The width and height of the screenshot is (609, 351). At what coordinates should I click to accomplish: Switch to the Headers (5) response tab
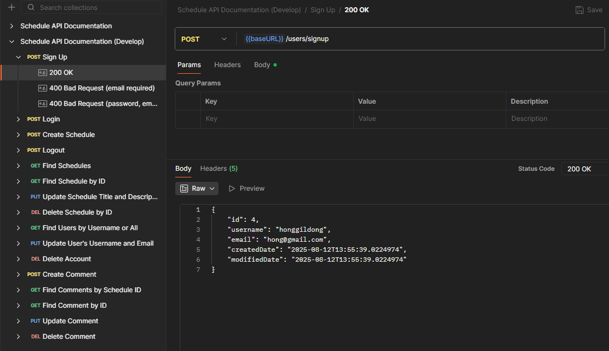pos(219,168)
